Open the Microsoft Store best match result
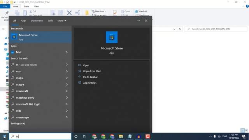Screen dimensions: 249x140 pyautogui.click(x=40, y=37)
